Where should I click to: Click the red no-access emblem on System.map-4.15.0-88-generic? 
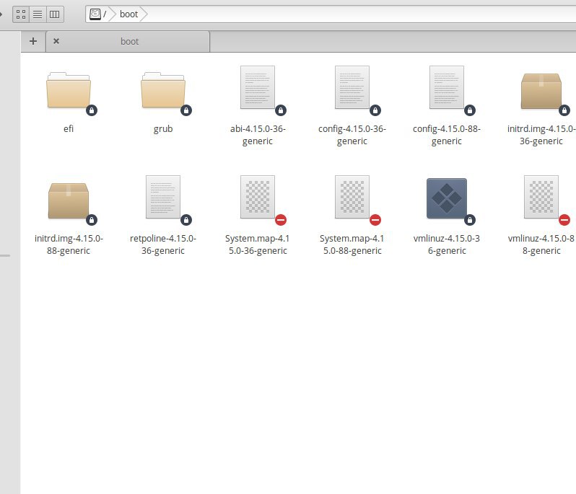(x=375, y=220)
